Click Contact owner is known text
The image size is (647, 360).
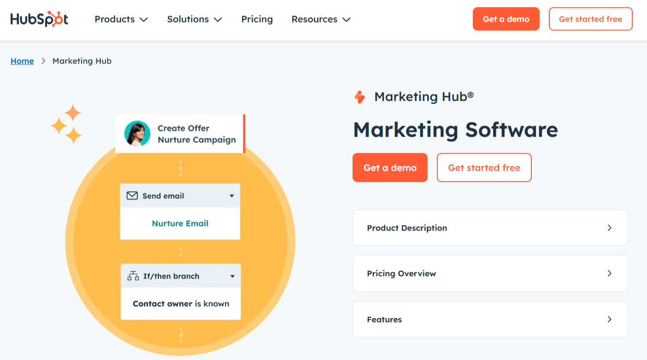coord(181,303)
